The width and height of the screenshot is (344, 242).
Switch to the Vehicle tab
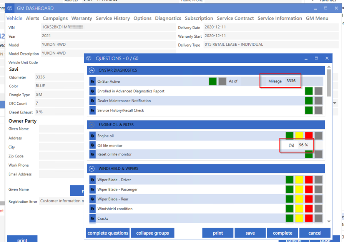tap(14, 18)
